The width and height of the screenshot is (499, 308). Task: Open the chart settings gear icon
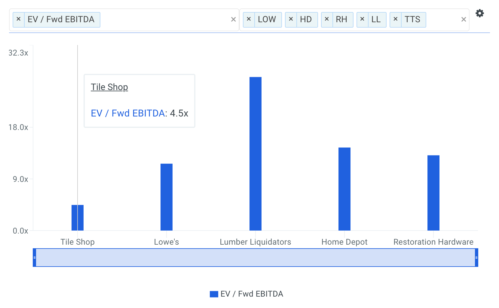pos(480,13)
